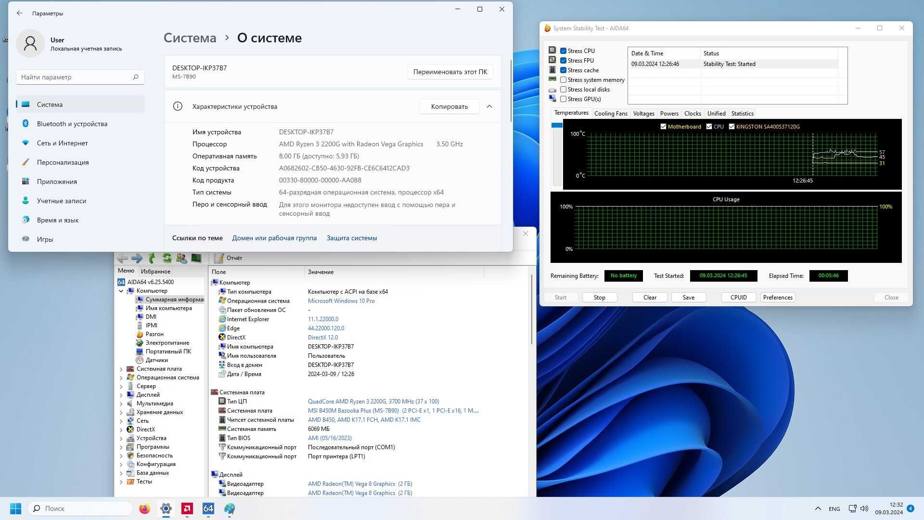Switch to Powers tab
924x520 pixels.
point(669,114)
